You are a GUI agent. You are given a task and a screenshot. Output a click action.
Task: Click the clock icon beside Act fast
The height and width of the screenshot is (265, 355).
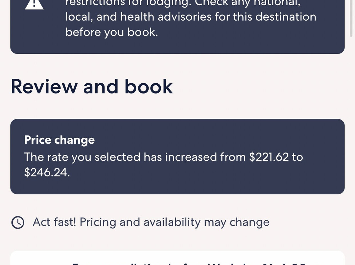point(18,222)
